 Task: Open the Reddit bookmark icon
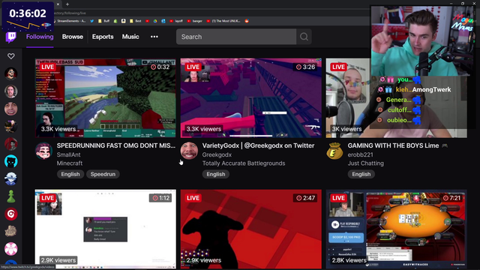pos(247,21)
